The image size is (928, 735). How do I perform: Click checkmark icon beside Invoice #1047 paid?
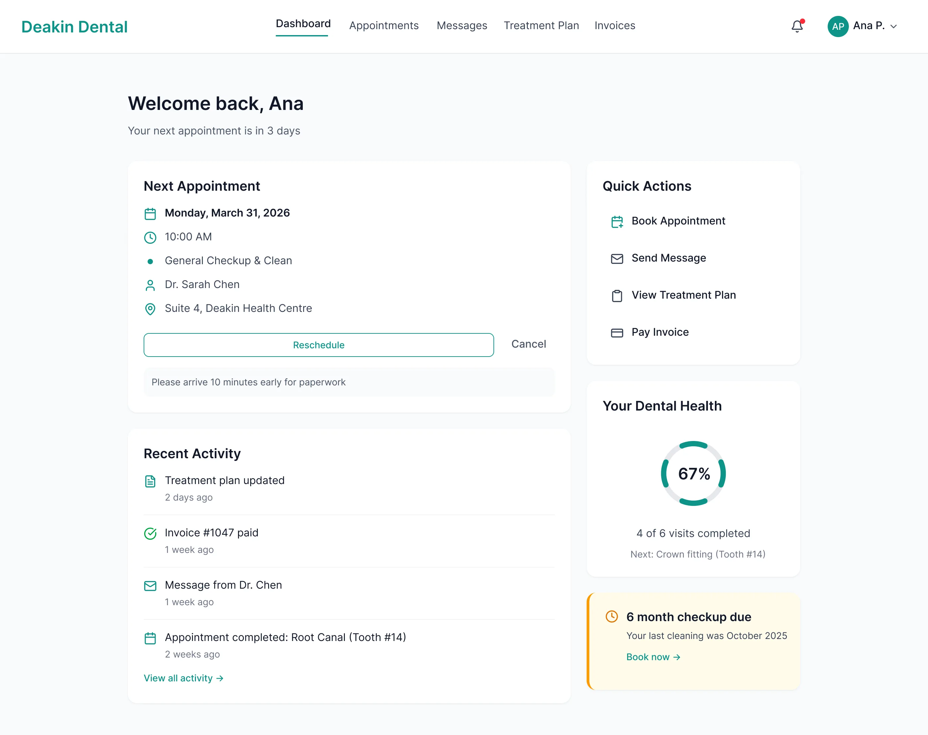(x=150, y=534)
